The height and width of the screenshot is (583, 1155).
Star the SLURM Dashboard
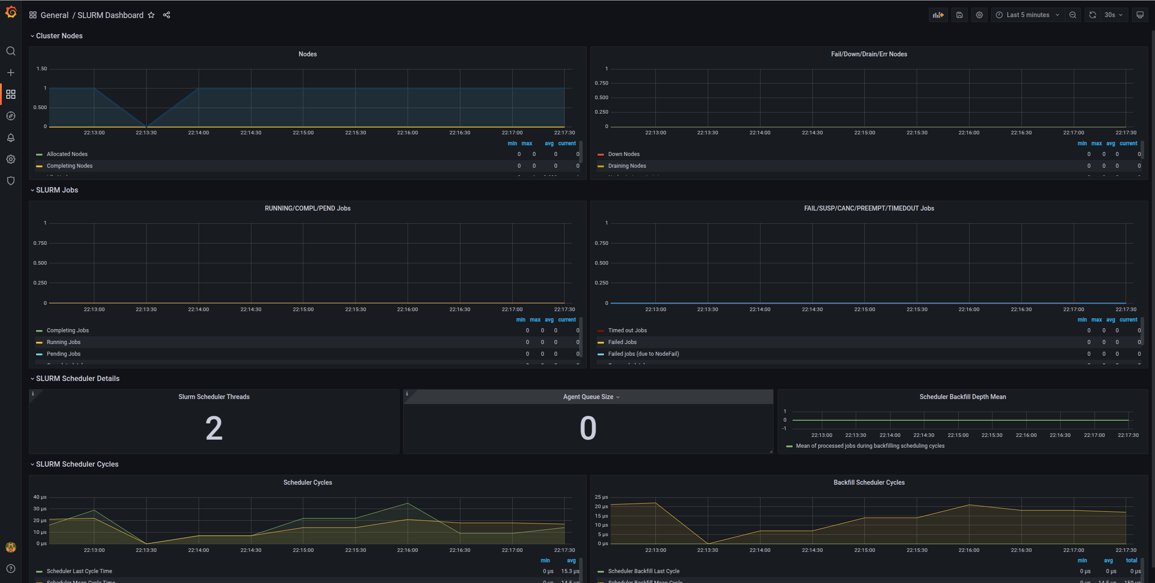click(151, 15)
